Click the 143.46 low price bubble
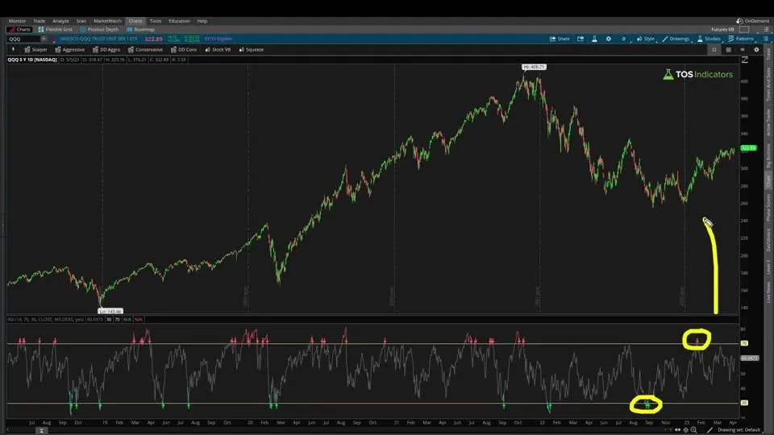 (x=110, y=311)
